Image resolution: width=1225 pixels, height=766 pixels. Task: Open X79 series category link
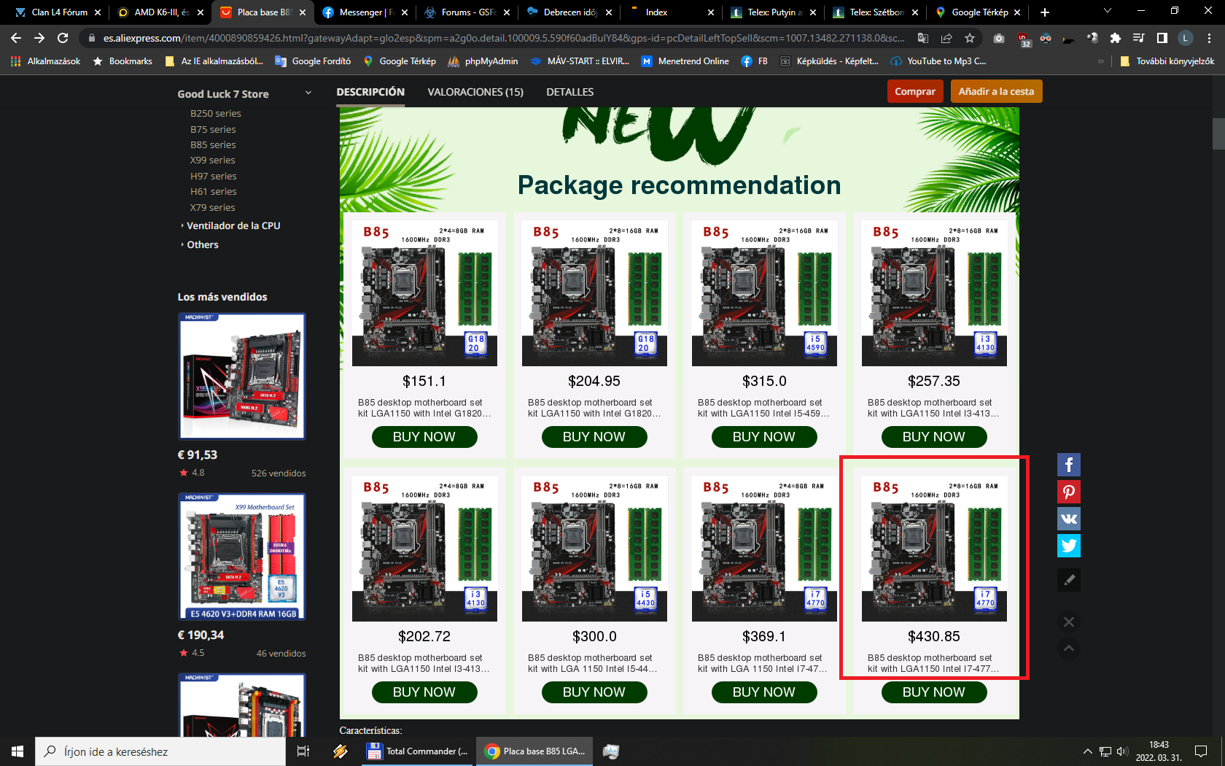pos(213,207)
